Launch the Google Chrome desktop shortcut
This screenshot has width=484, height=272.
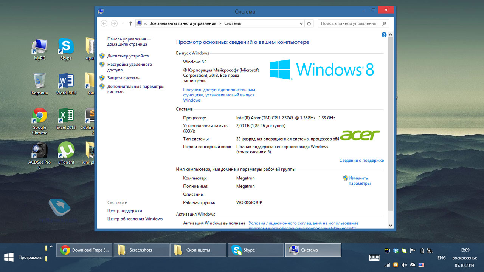tap(39, 121)
